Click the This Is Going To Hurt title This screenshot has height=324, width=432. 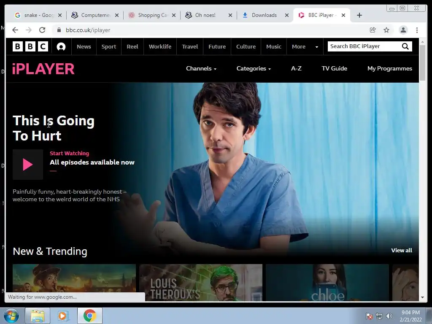point(54,128)
